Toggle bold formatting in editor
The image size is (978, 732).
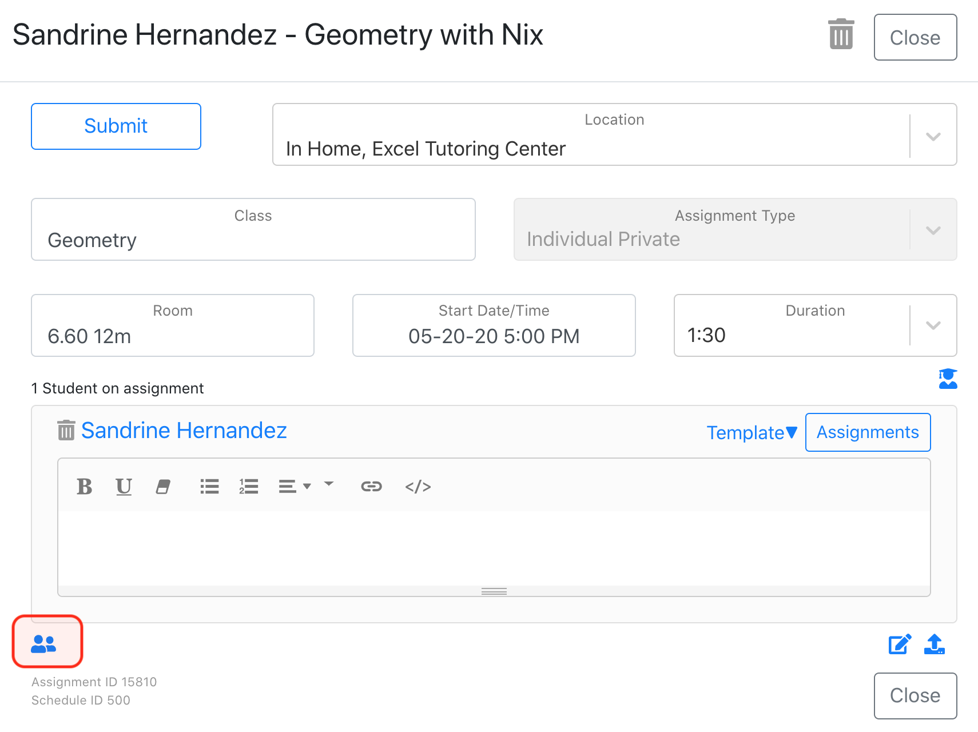point(85,487)
